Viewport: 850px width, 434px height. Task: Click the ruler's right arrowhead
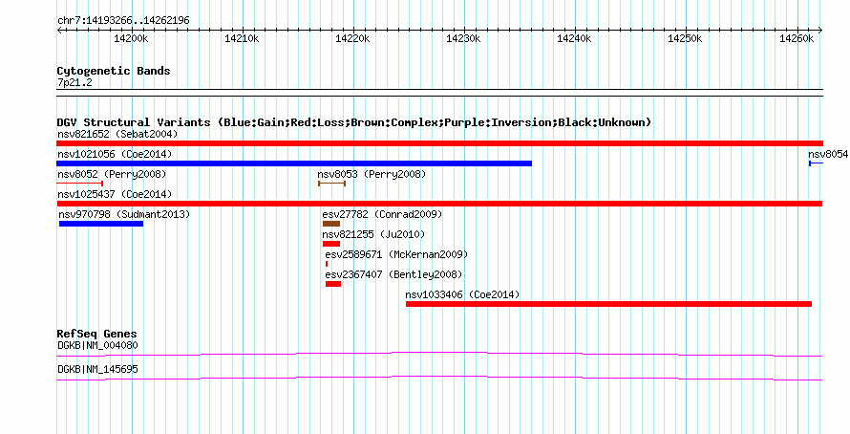coord(820,30)
